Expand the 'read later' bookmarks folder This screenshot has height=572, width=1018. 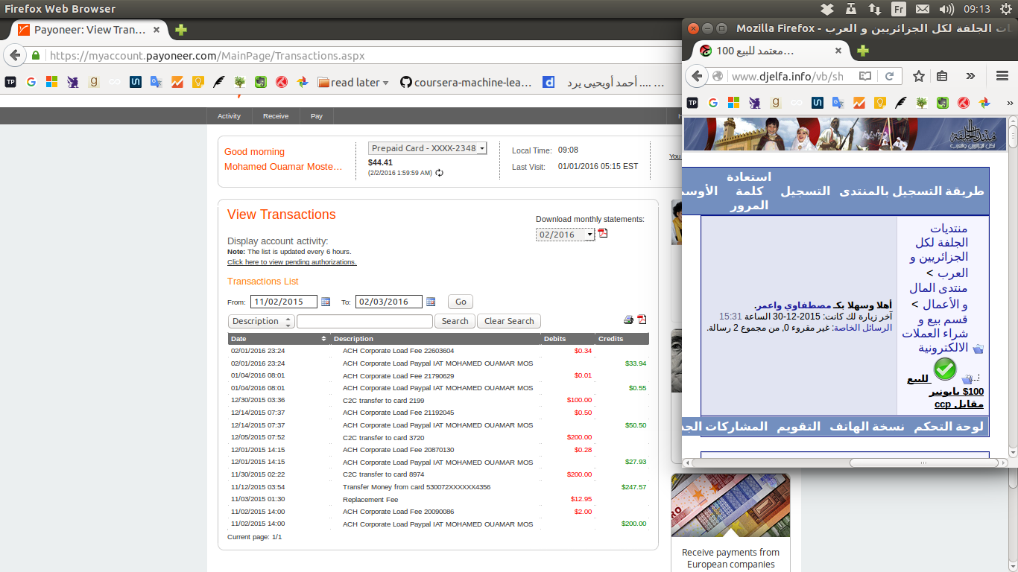[x=352, y=83]
